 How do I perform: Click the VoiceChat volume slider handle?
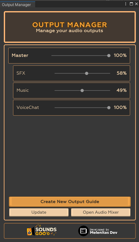[x=109, y=108]
